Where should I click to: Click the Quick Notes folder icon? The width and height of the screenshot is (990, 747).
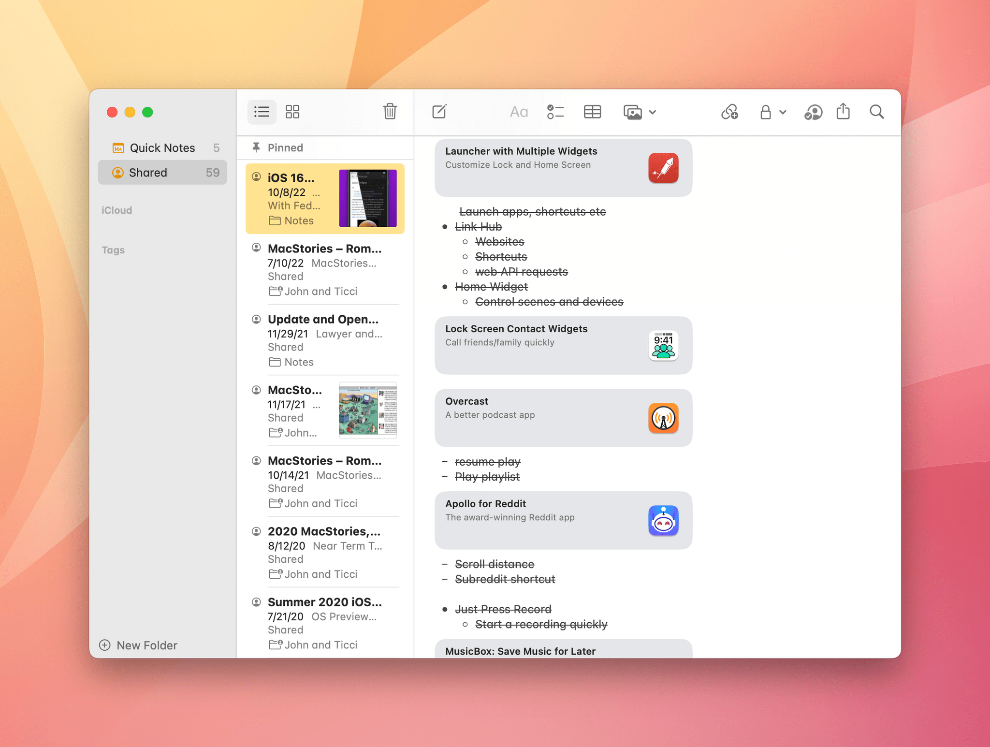pos(118,148)
